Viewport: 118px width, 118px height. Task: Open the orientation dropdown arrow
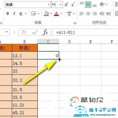106,5
